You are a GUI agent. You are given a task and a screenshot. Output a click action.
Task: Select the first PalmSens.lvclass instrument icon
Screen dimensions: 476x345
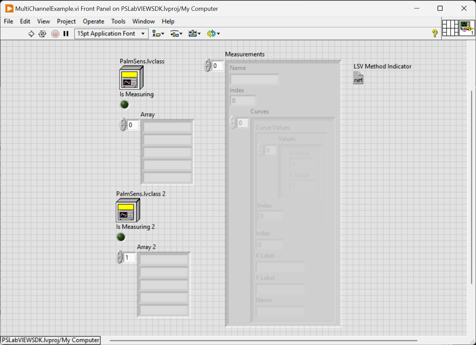coord(131,78)
